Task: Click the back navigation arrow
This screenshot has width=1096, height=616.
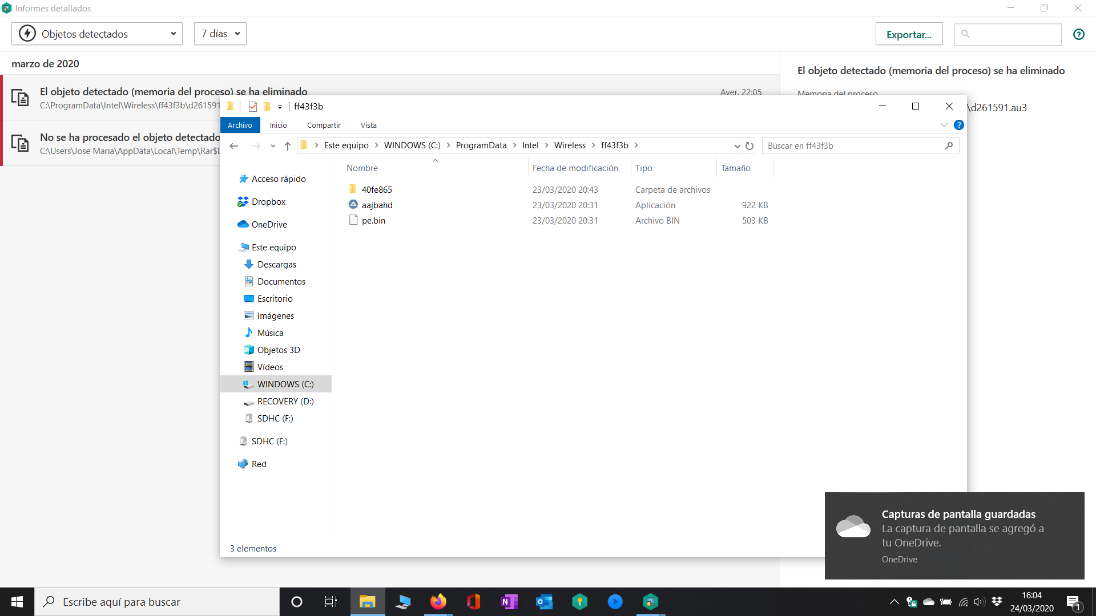Action: (x=234, y=146)
